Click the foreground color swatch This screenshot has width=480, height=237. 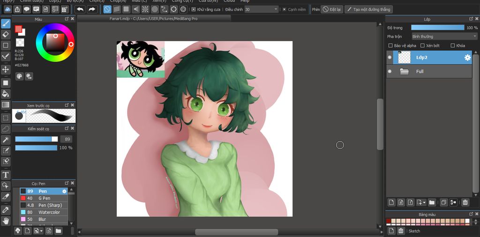(19, 29)
